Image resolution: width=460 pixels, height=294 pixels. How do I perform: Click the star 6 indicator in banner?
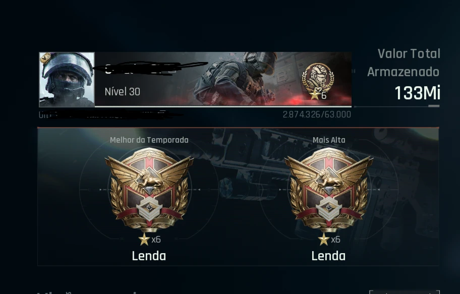click(x=318, y=95)
